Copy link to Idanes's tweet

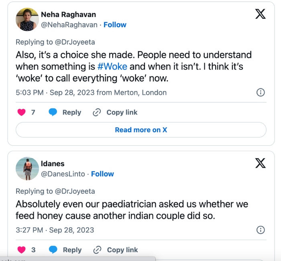pos(116,250)
